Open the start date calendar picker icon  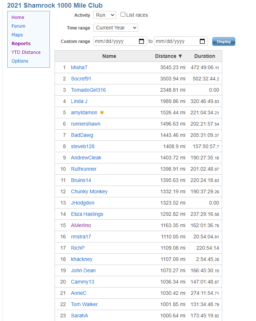pyautogui.click(x=141, y=41)
